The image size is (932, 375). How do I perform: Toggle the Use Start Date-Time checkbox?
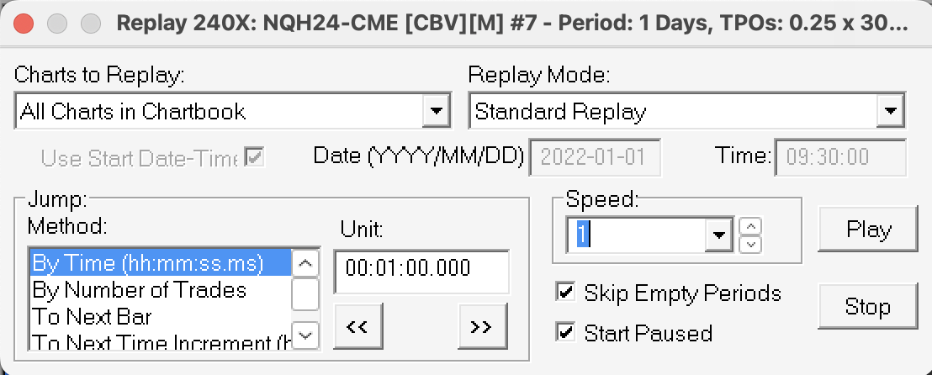pos(253,156)
